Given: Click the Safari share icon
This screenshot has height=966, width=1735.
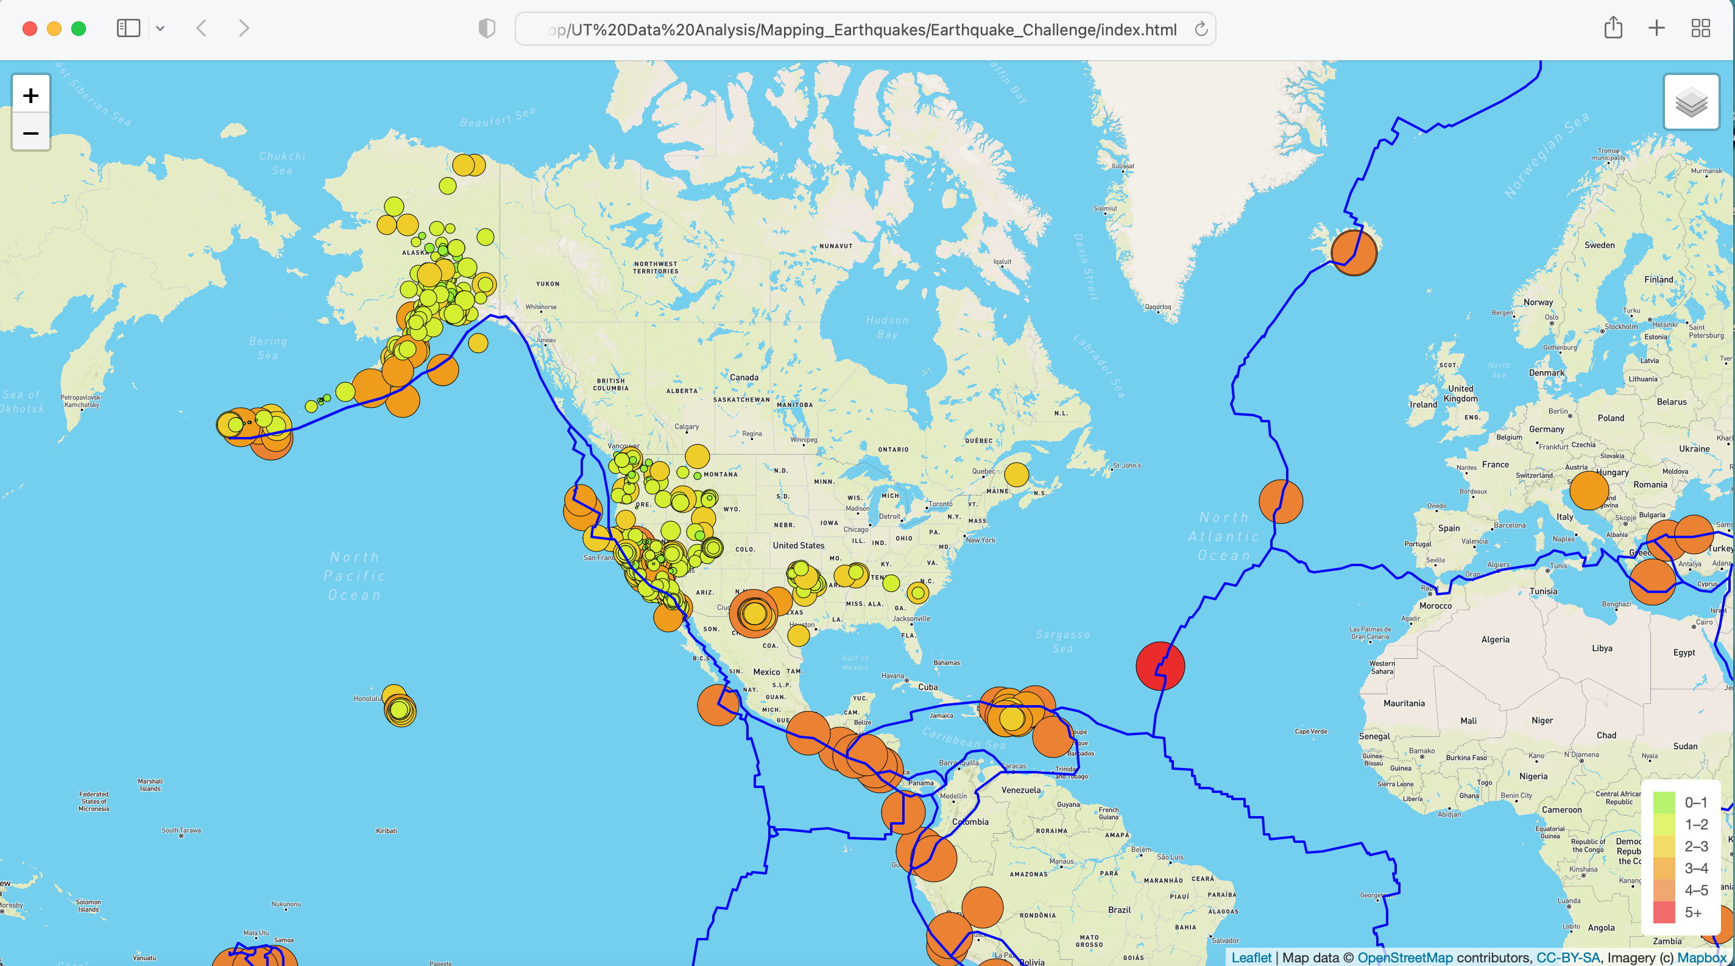Looking at the screenshot, I should click(1613, 28).
